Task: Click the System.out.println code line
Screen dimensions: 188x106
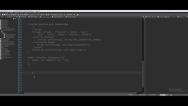Action: pyautogui.click(x=59, y=50)
